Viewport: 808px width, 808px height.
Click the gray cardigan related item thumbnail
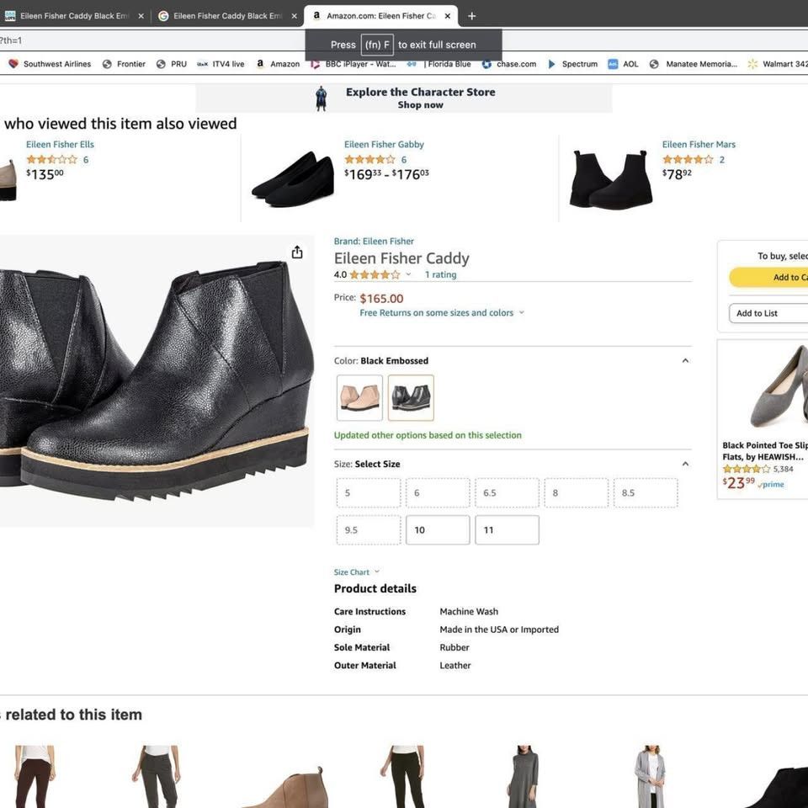[650, 775]
